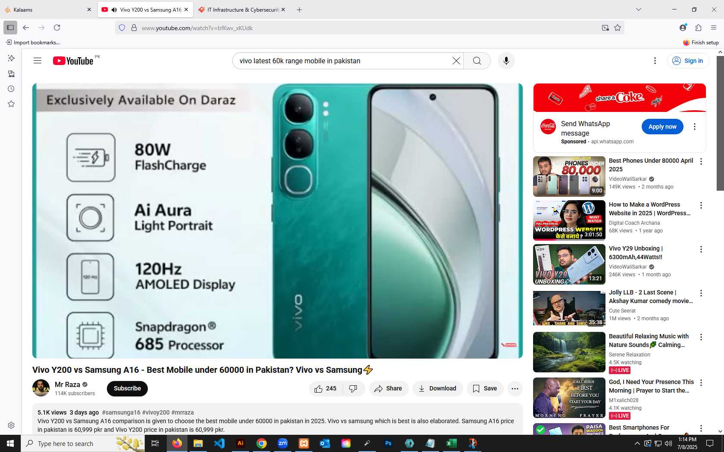Viewport: 724px width, 452px height.
Task: Save the video to a playlist
Action: point(485,388)
